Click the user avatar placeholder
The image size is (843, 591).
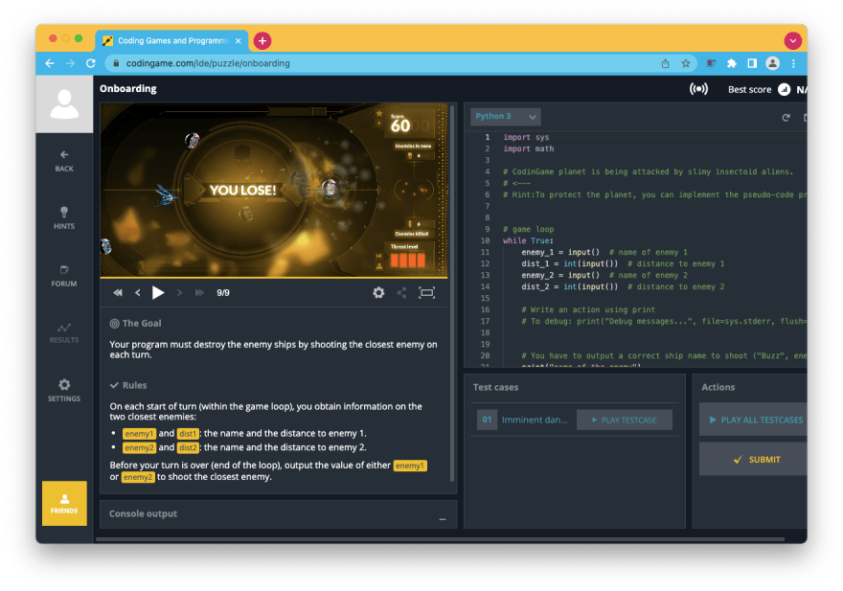tap(64, 104)
